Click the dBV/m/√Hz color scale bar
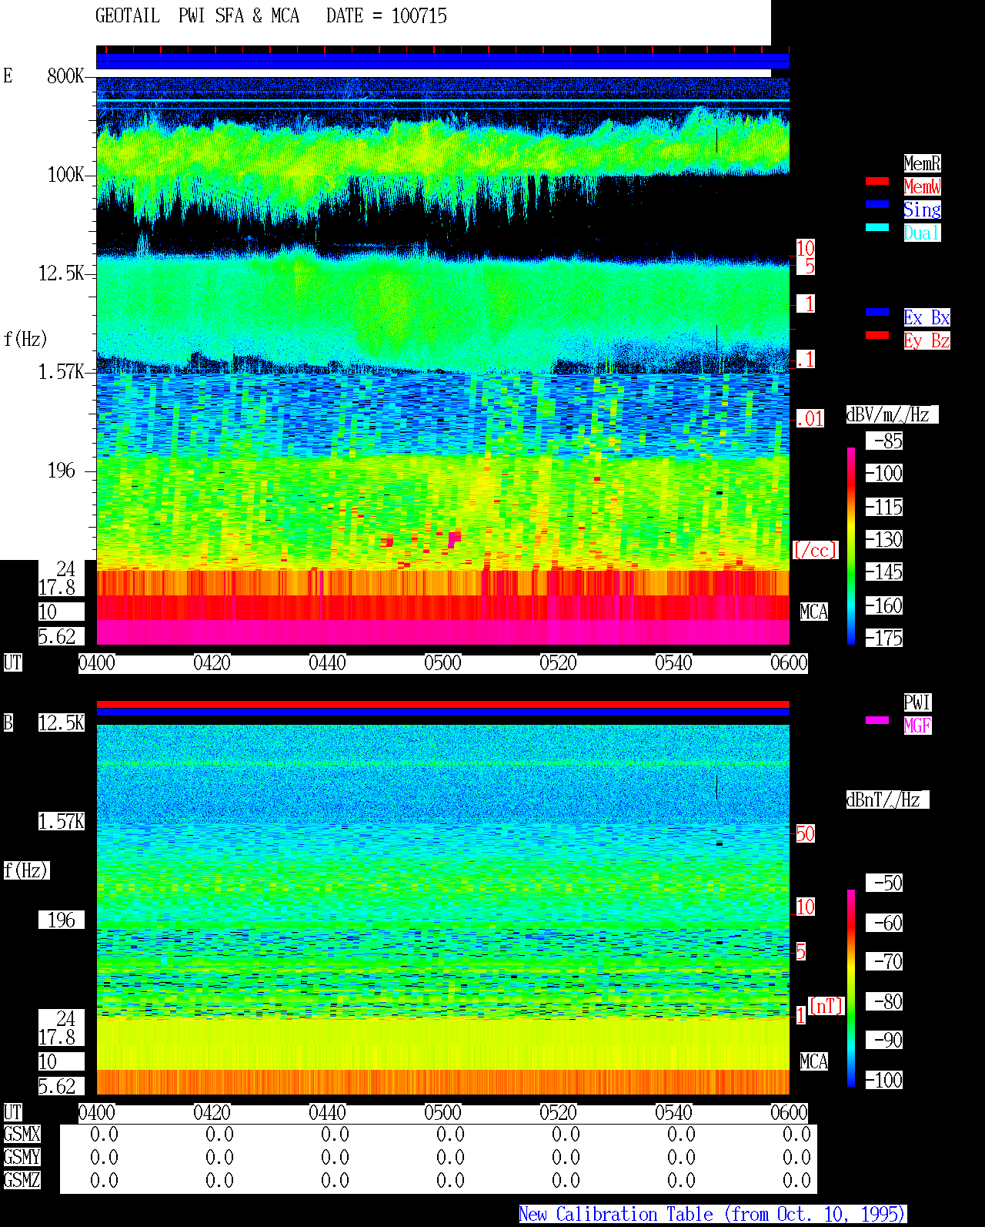This screenshot has width=985, height=1227. 851,545
